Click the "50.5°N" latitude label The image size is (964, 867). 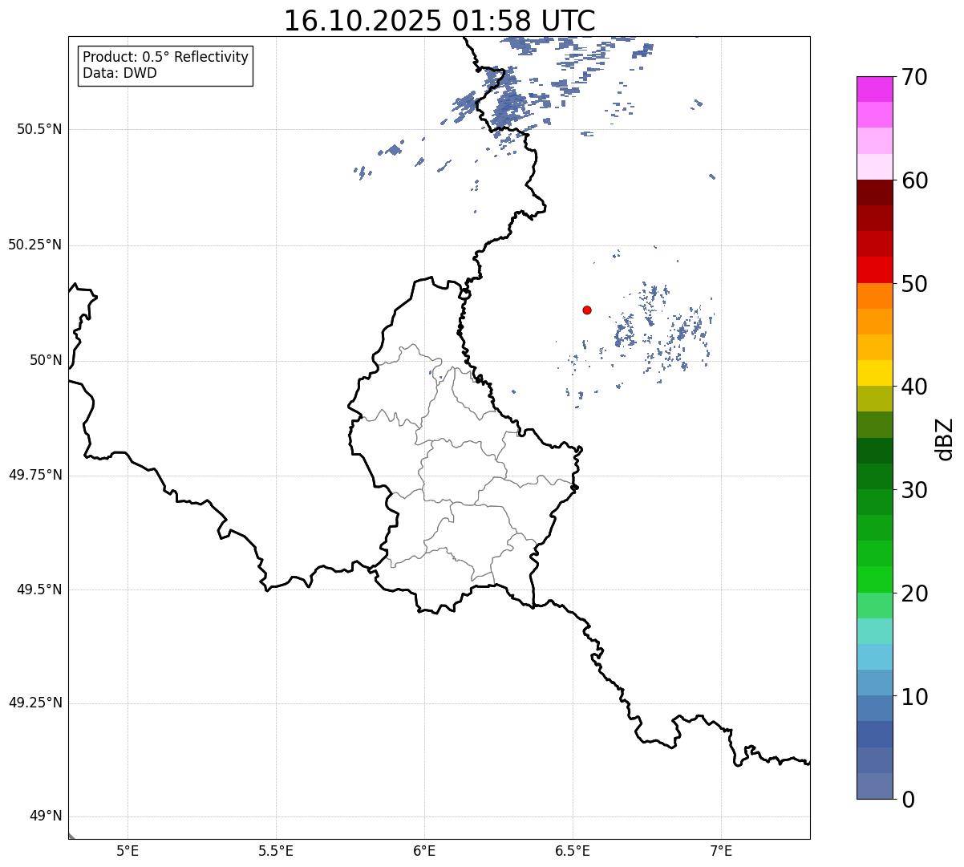point(39,129)
